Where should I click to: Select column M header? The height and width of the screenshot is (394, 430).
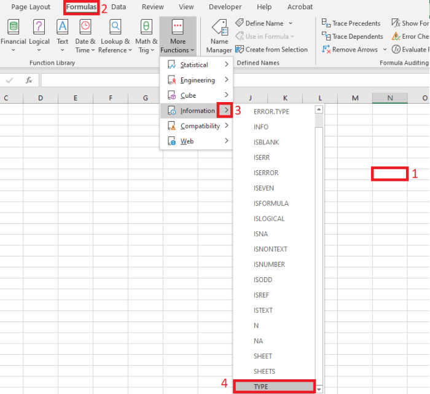click(355, 98)
